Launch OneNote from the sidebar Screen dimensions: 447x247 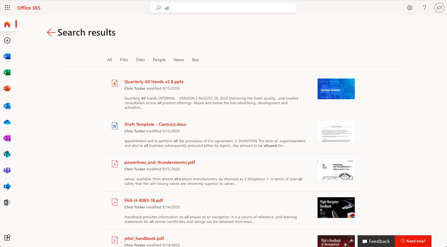(7, 138)
